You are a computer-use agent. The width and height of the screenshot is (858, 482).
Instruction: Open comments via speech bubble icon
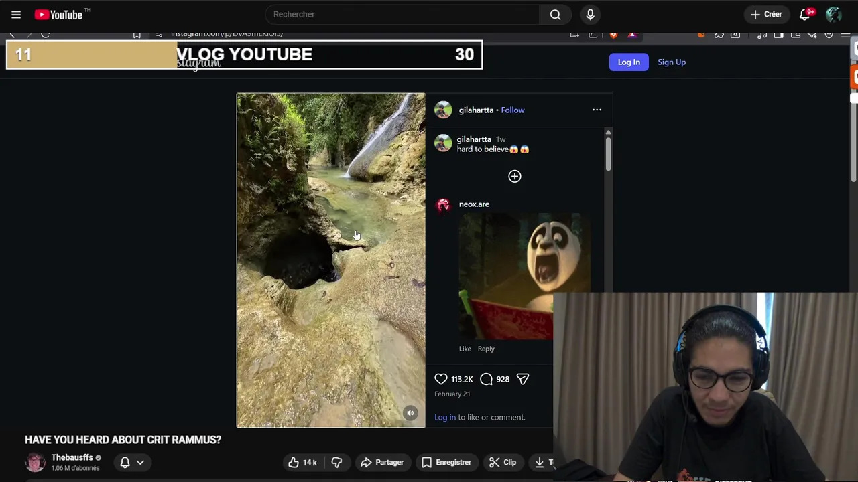(x=486, y=379)
